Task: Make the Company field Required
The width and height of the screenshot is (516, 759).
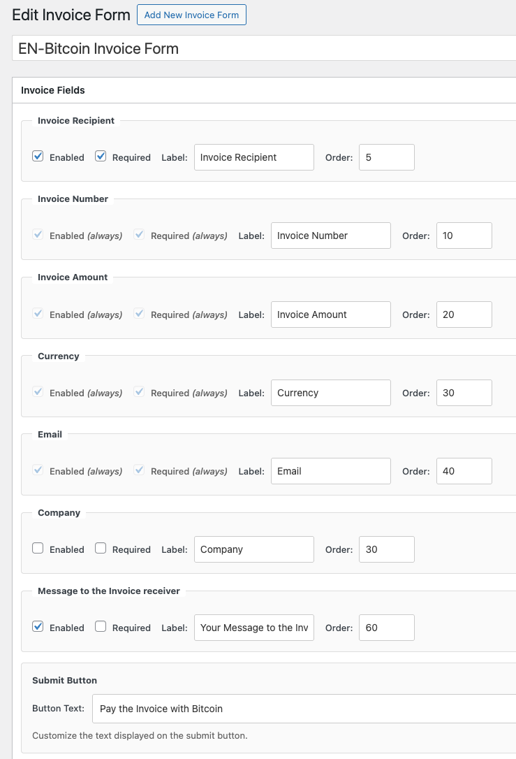Action: pyautogui.click(x=101, y=548)
